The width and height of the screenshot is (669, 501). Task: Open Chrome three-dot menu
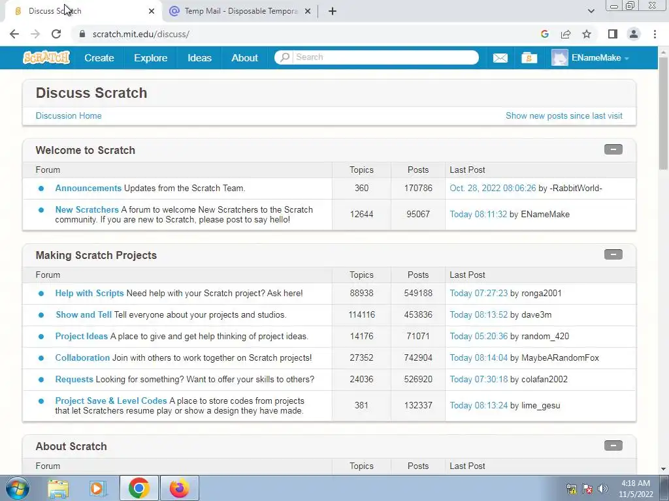point(655,34)
